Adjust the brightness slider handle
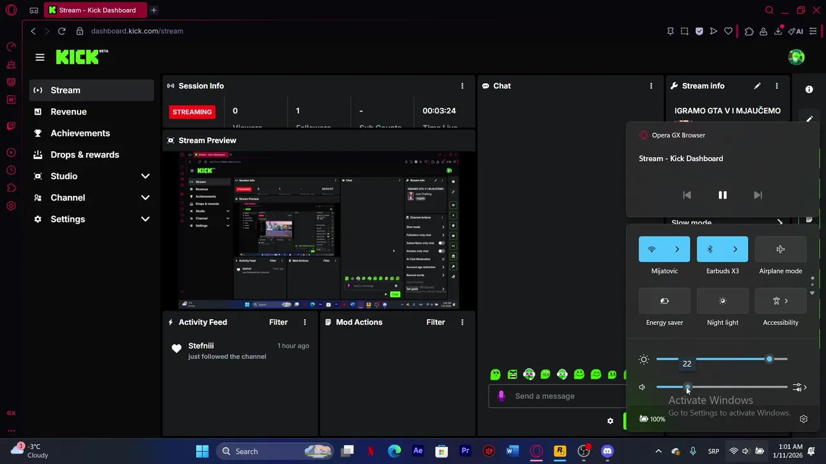This screenshot has height=464, width=826. pos(769,359)
